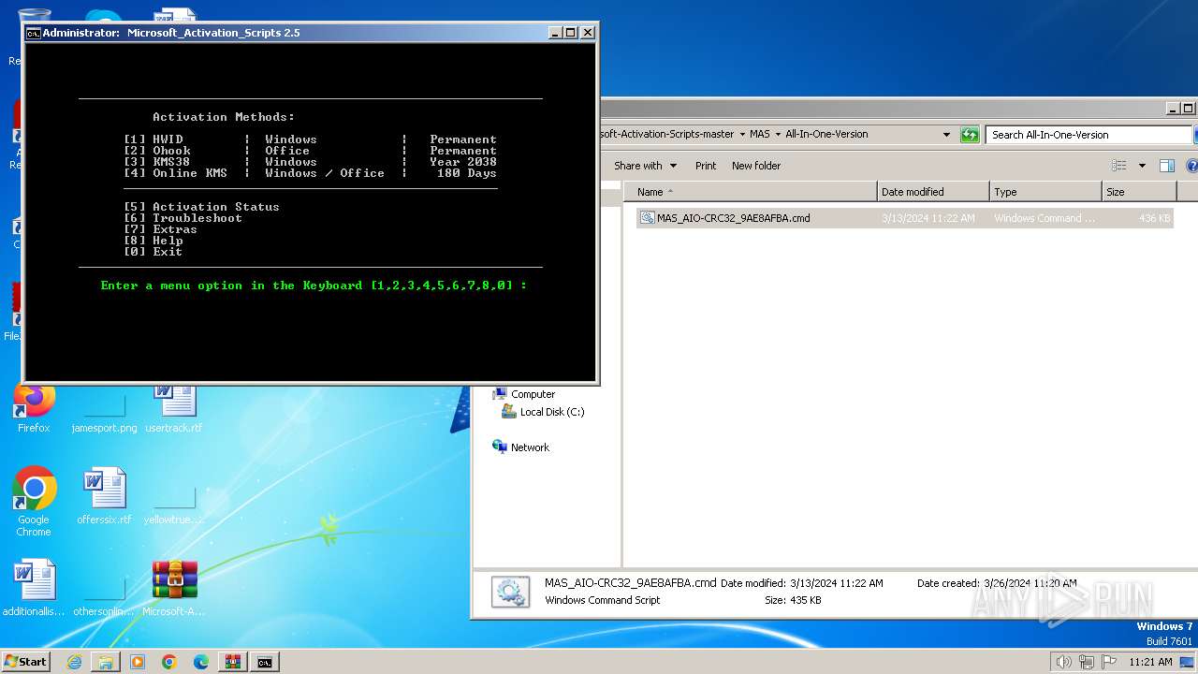Image resolution: width=1198 pixels, height=674 pixels.
Task: Open Internet Explorer from the taskbar
Action: pyautogui.click(x=74, y=662)
